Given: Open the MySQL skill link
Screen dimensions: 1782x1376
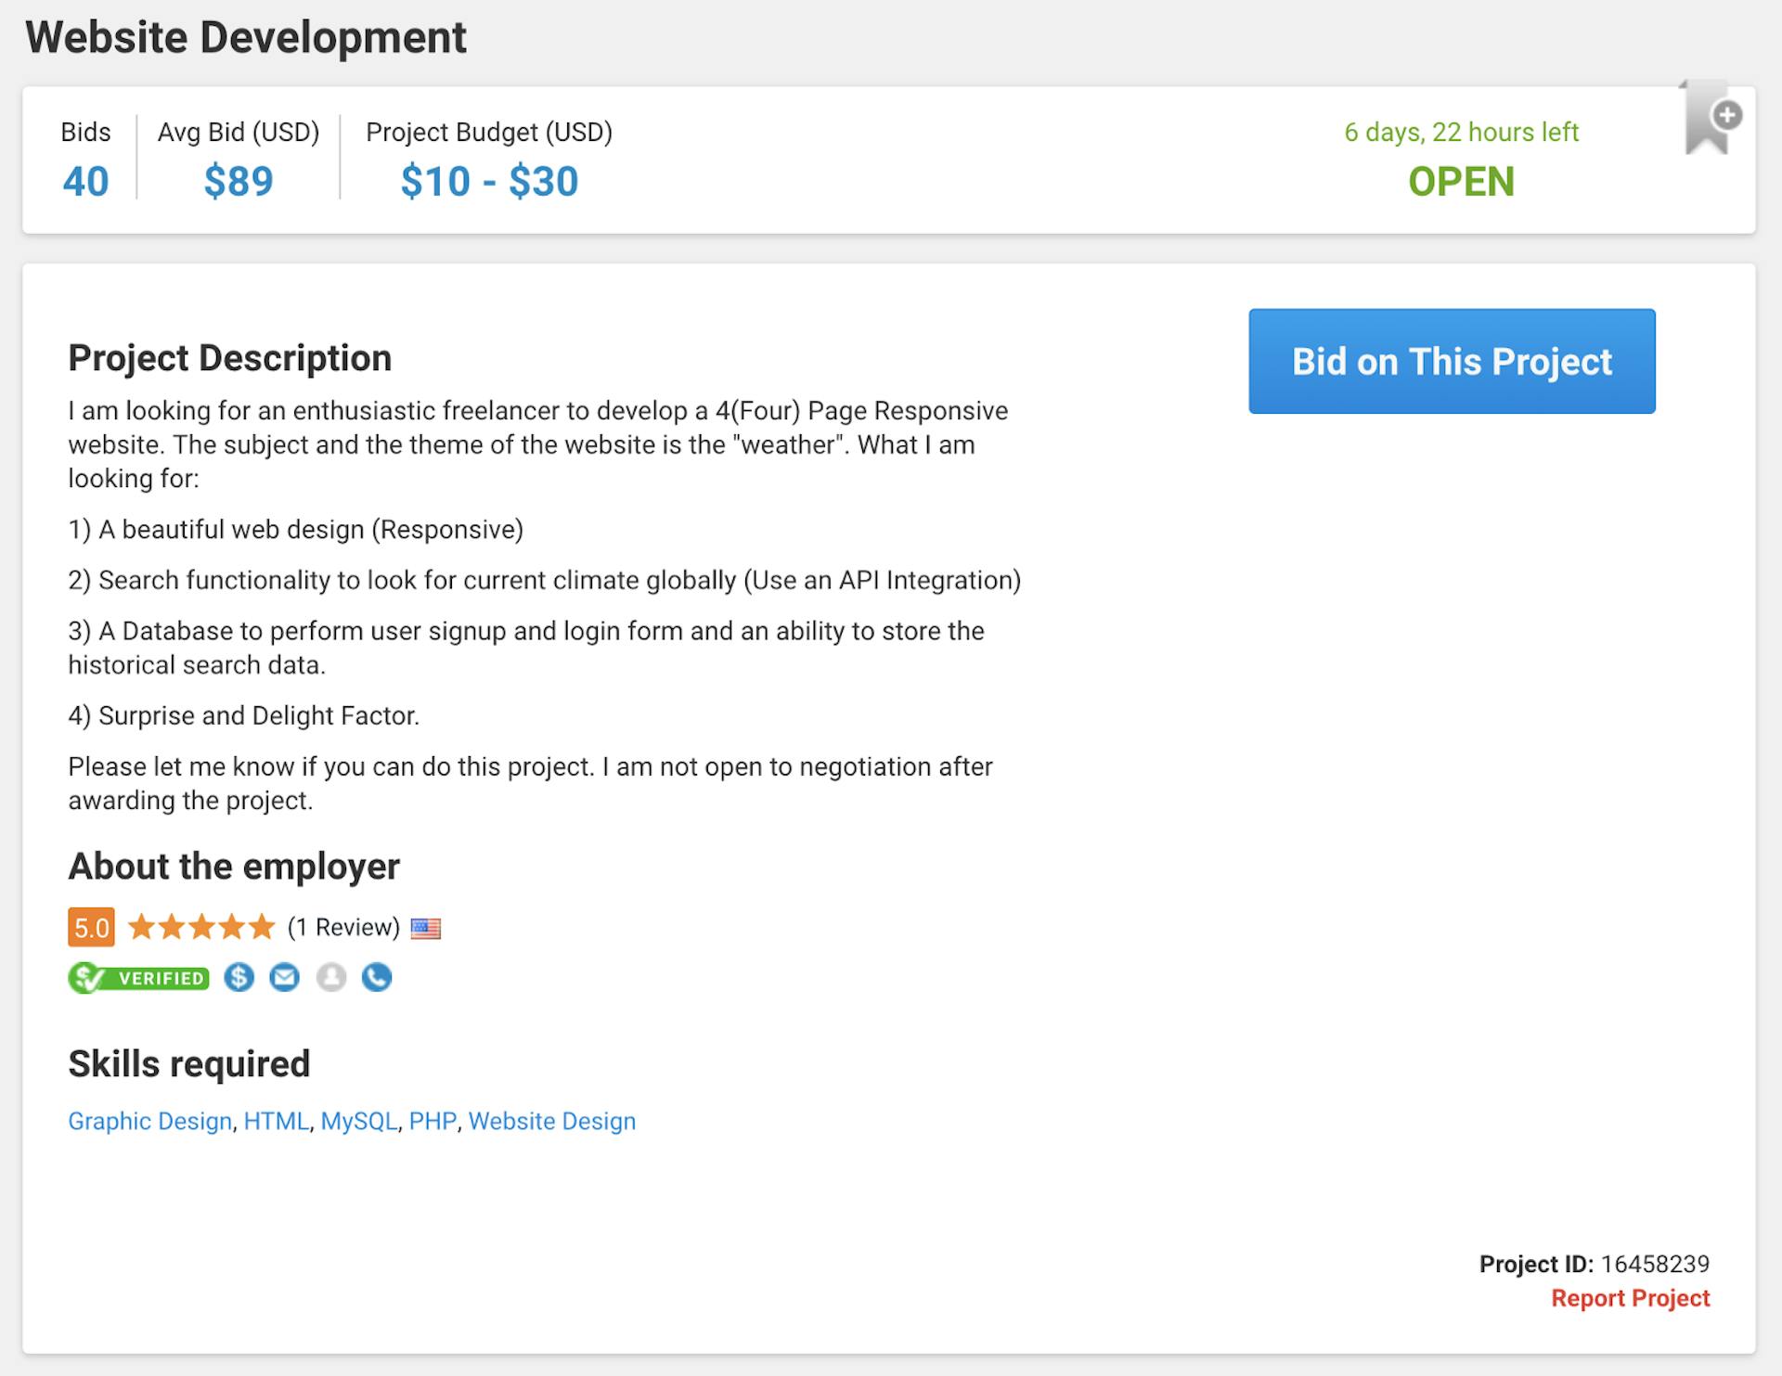Looking at the screenshot, I should [359, 1121].
